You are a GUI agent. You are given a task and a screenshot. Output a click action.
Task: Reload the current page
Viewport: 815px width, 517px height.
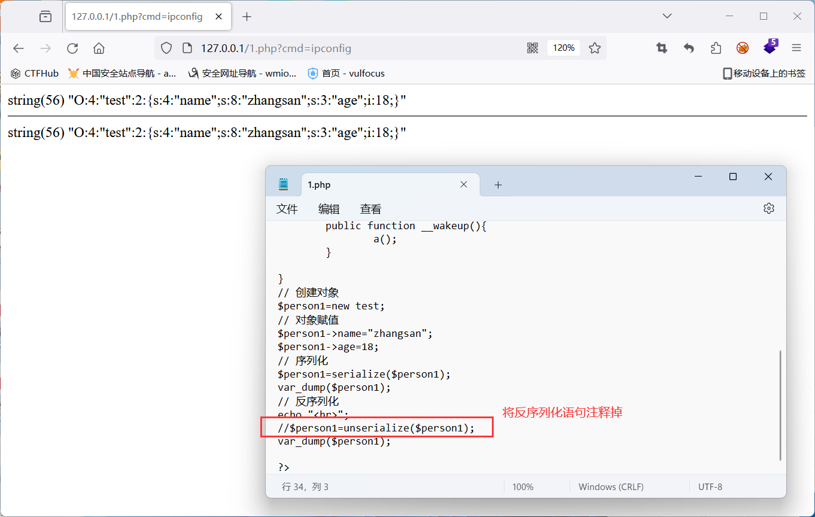72,48
